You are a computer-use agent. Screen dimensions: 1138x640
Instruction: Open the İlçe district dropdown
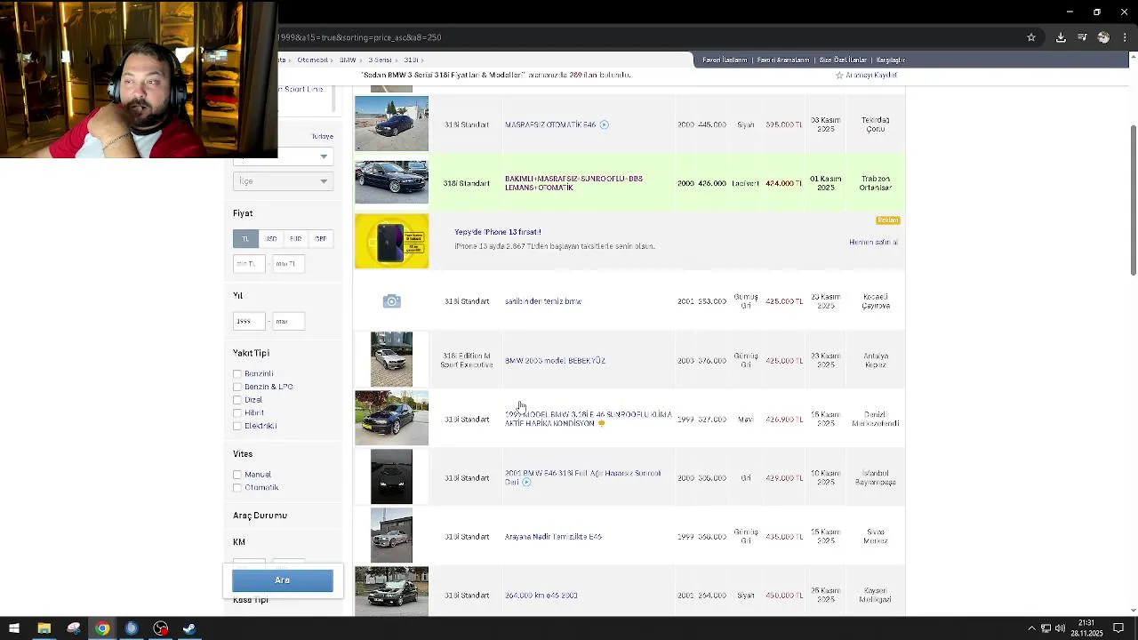point(283,181)
